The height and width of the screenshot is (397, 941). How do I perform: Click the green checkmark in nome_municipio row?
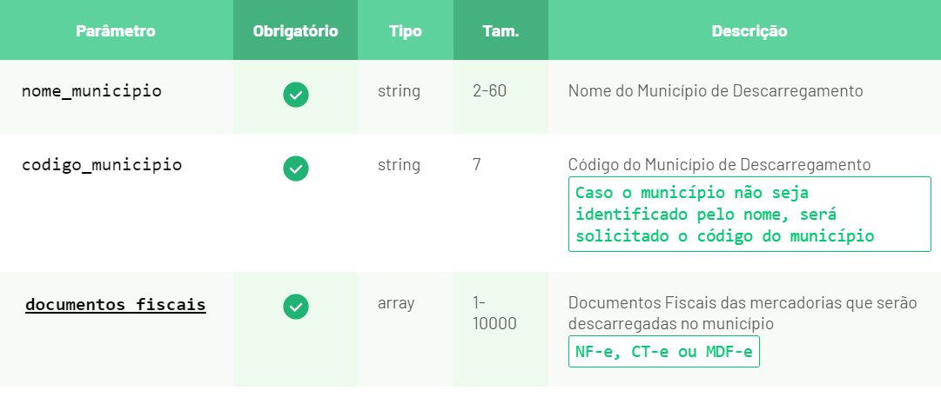(x=296, y=95)
